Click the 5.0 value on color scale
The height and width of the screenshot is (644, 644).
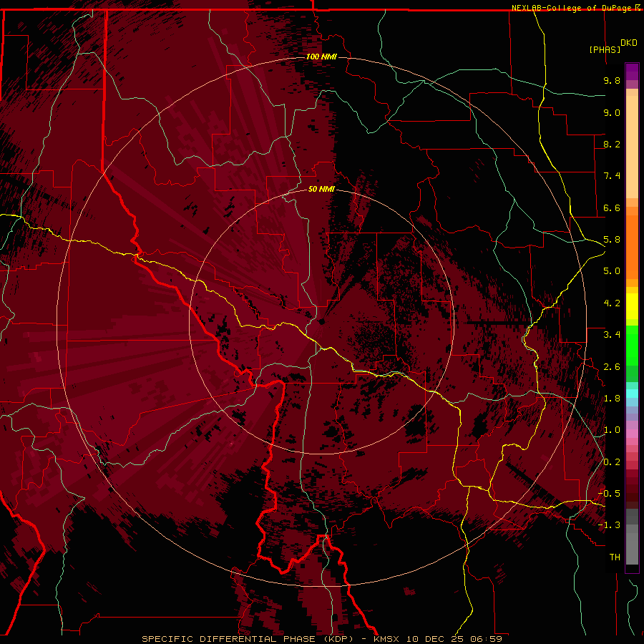[x=612, y=271]
